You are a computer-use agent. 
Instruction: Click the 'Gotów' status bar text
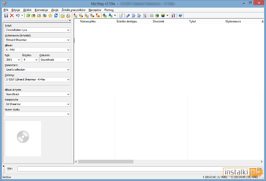click(x=7, y=177)
